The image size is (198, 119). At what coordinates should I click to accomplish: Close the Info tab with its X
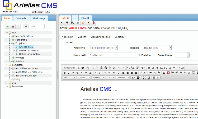click(x=68, y=18)
